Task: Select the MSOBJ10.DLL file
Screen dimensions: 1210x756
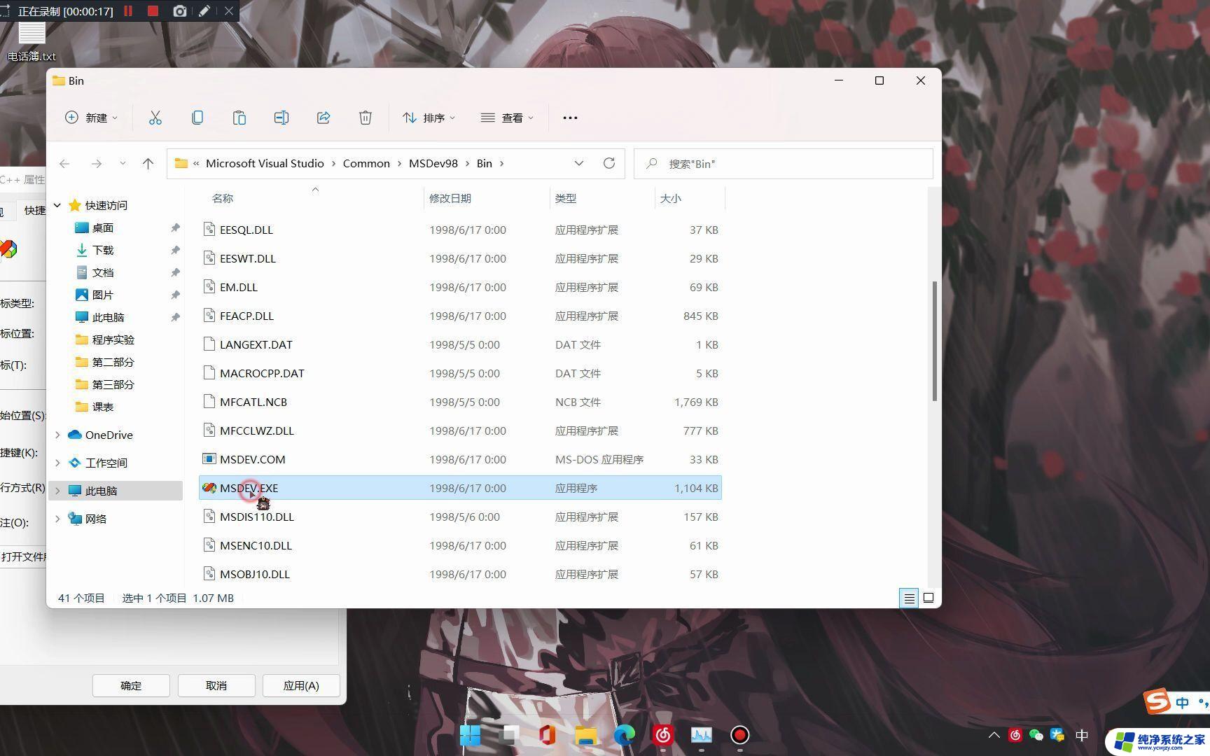Action: (x=460, y=574)
